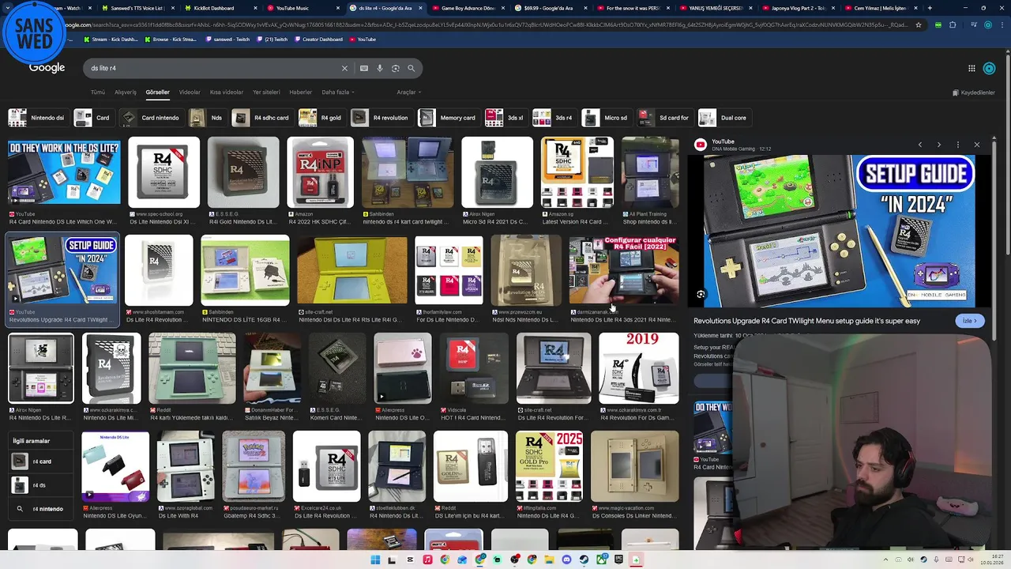The height and width of the screenshot is (569, 1011).
Task: Start voice search with the microphone icon
Action: pos(380,68)
